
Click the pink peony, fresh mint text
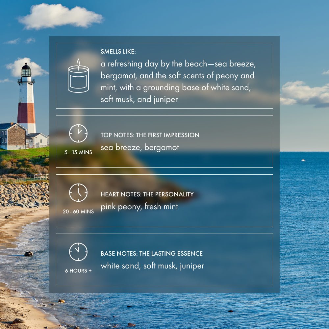pyautogui.click(x=139, y=207)
